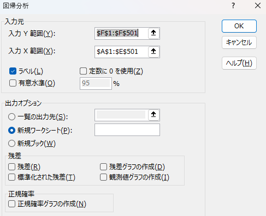Open ヘルプ(H) button

point(239,63)
